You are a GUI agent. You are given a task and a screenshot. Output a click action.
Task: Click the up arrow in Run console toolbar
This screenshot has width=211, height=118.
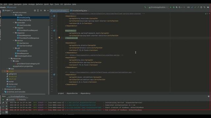[7, 103]
